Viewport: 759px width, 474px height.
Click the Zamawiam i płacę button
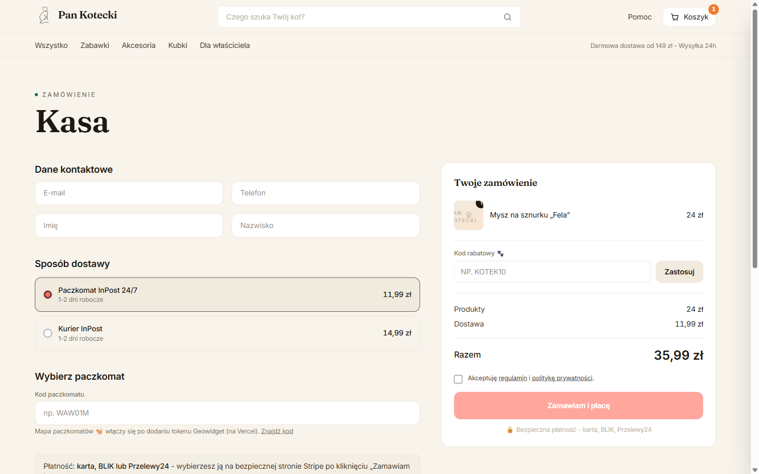578,406
